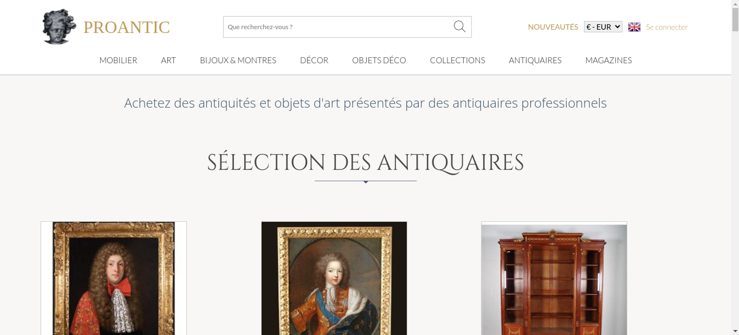This screenshot has height=335, width=739.
Task: Open the Magazines menu
Action: [609, 60]
